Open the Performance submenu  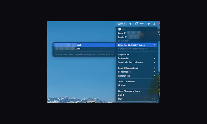[x=137, y=72]
